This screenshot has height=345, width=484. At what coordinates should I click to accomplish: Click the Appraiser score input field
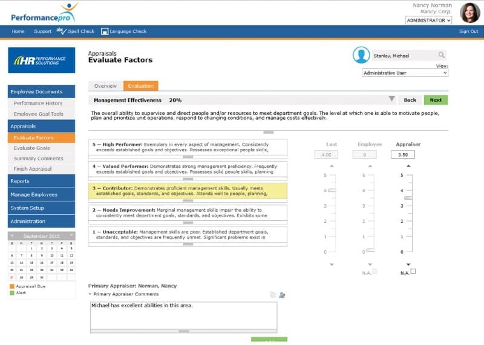tap(403, 155)
